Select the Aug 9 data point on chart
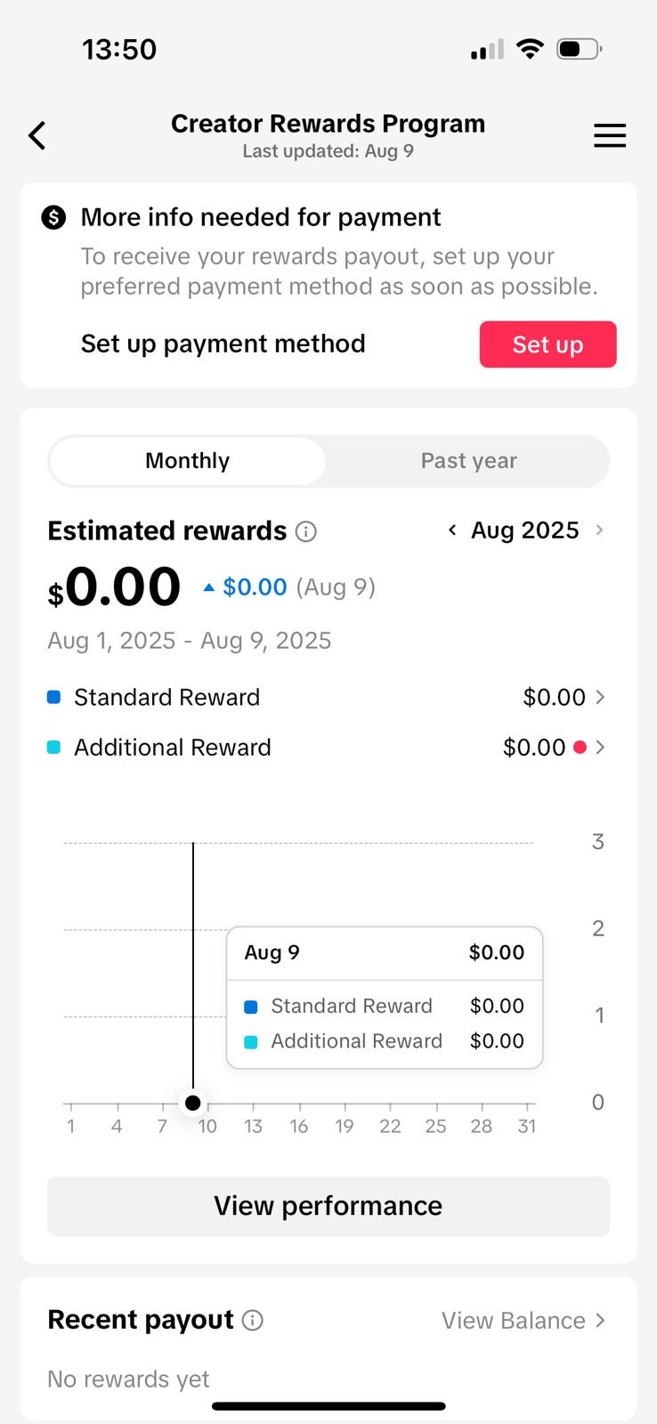Viewport: 657px width, 1424px height. pos(193,1103)
